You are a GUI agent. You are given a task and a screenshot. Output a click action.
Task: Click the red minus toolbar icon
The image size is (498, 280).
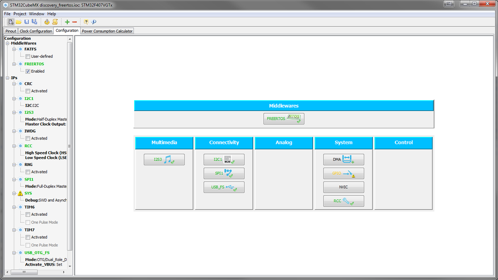pyautogui.click(x=75, y=22)
